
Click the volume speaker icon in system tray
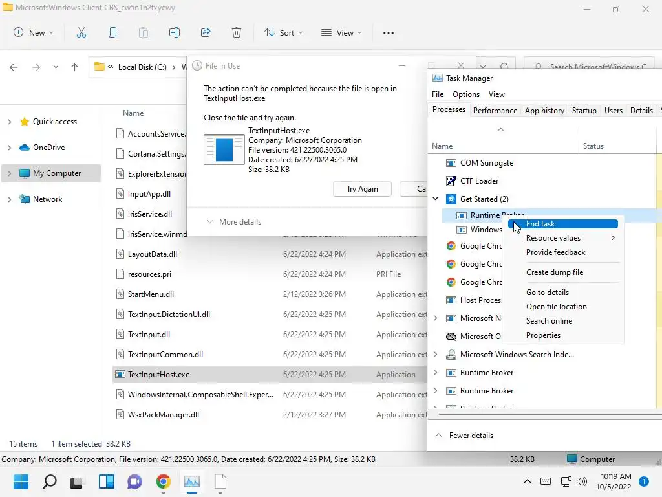click(581, 481)
